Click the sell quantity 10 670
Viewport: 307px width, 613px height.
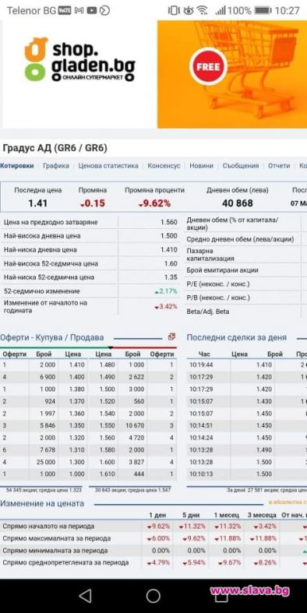(x=136, y=425)
